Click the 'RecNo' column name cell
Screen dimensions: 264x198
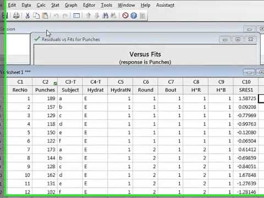[x=20, y=90]
